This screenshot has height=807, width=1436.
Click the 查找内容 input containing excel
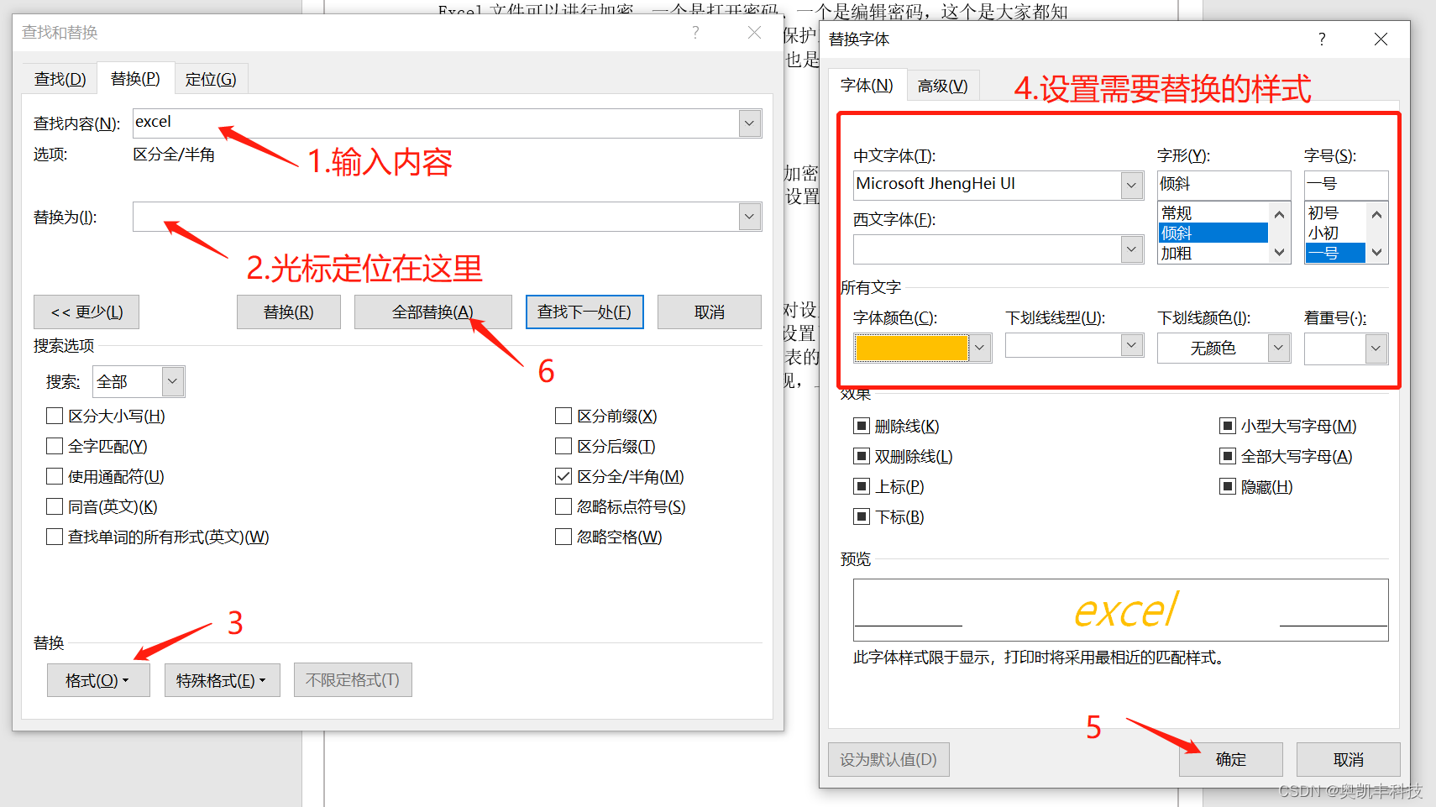click(436, 123)
